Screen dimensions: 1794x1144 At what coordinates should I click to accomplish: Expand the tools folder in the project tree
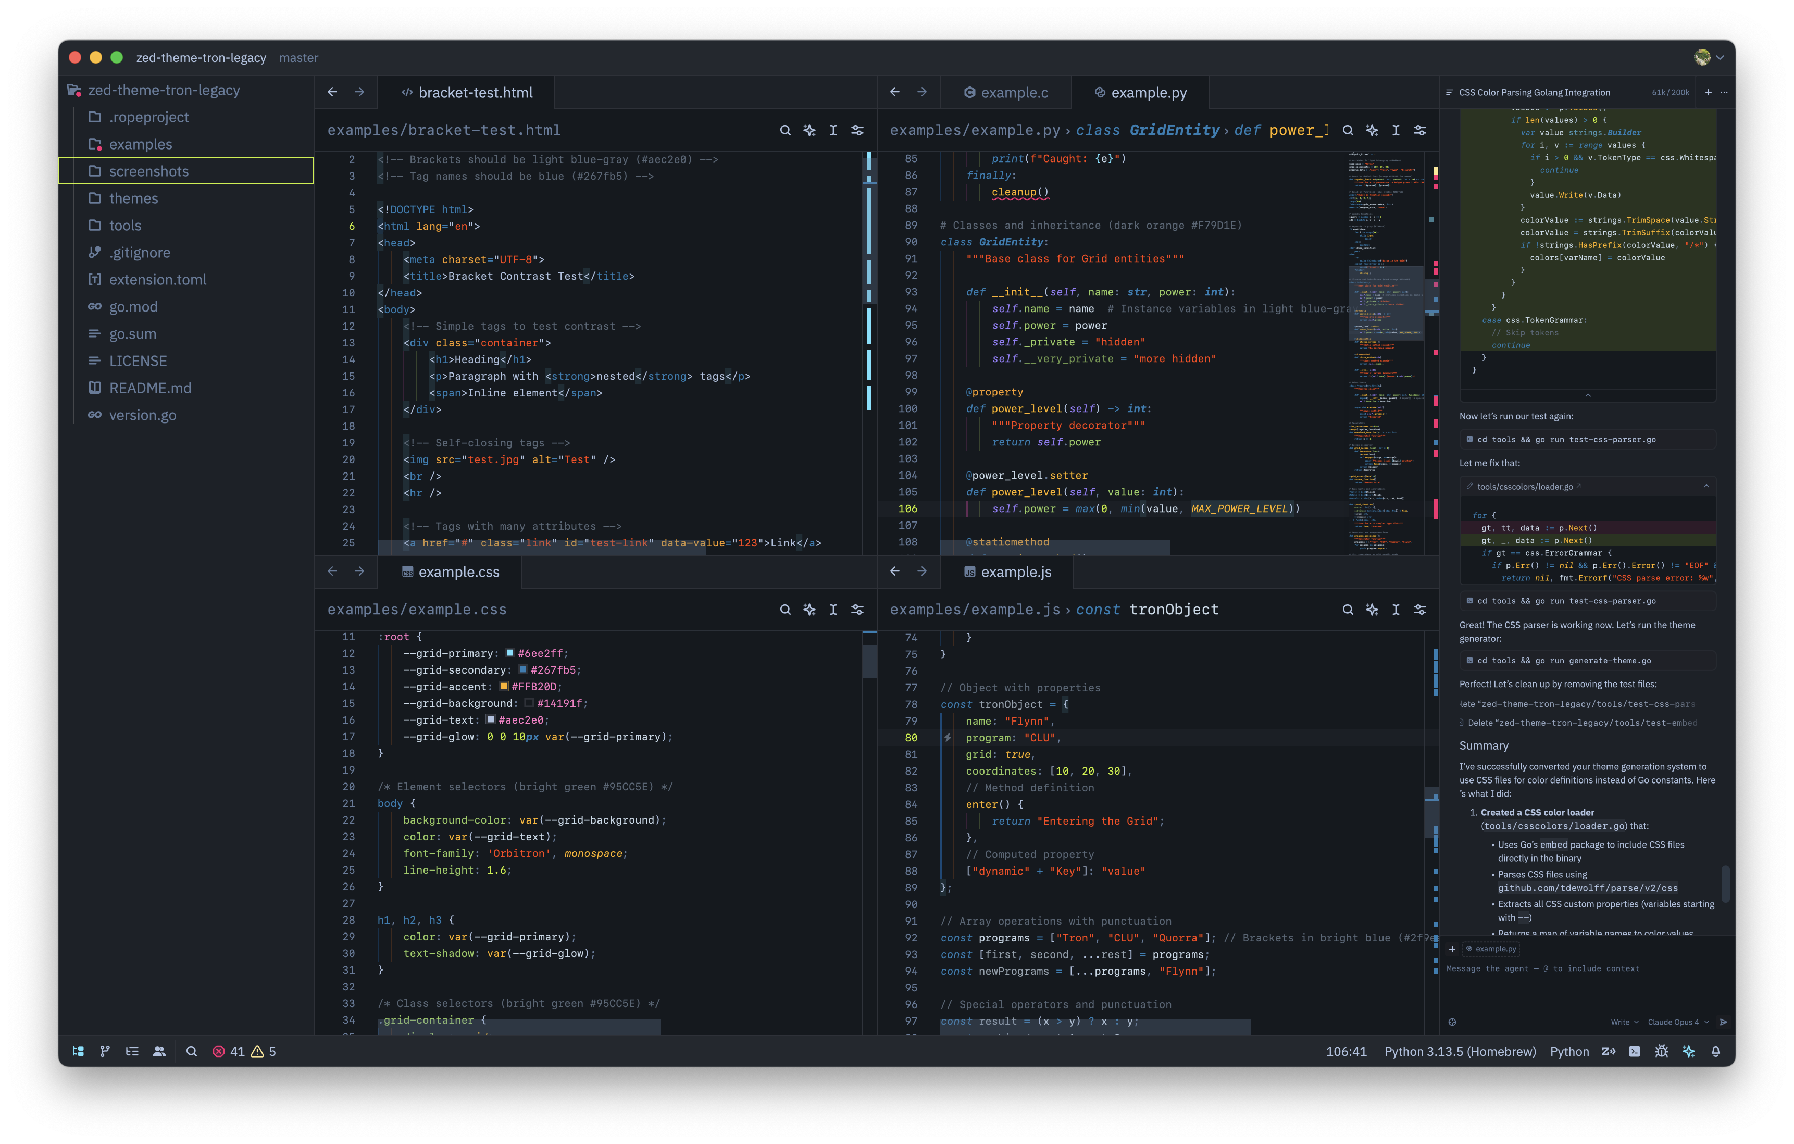coord(185,225)
